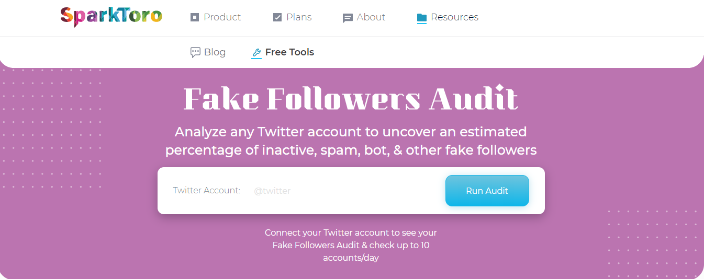This screenshot has height=279, width=704.
Task: Select the About menu label
Action: point(371,17)
